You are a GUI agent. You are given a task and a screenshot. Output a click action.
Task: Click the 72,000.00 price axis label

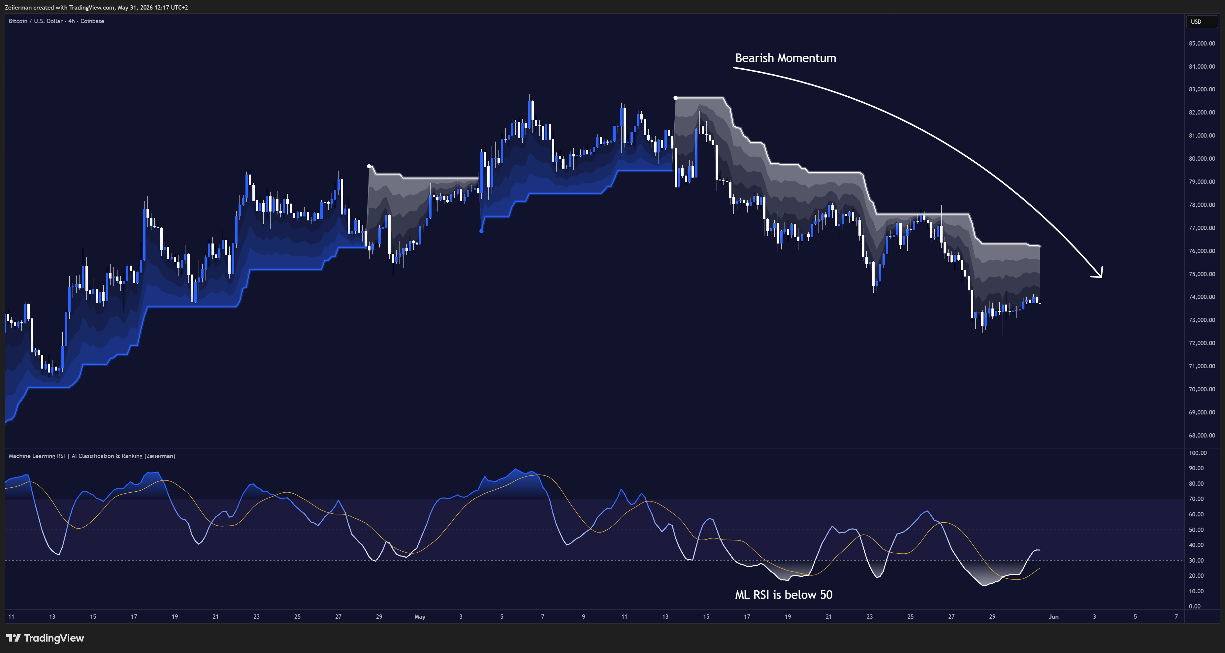(x=1202, y=343)
